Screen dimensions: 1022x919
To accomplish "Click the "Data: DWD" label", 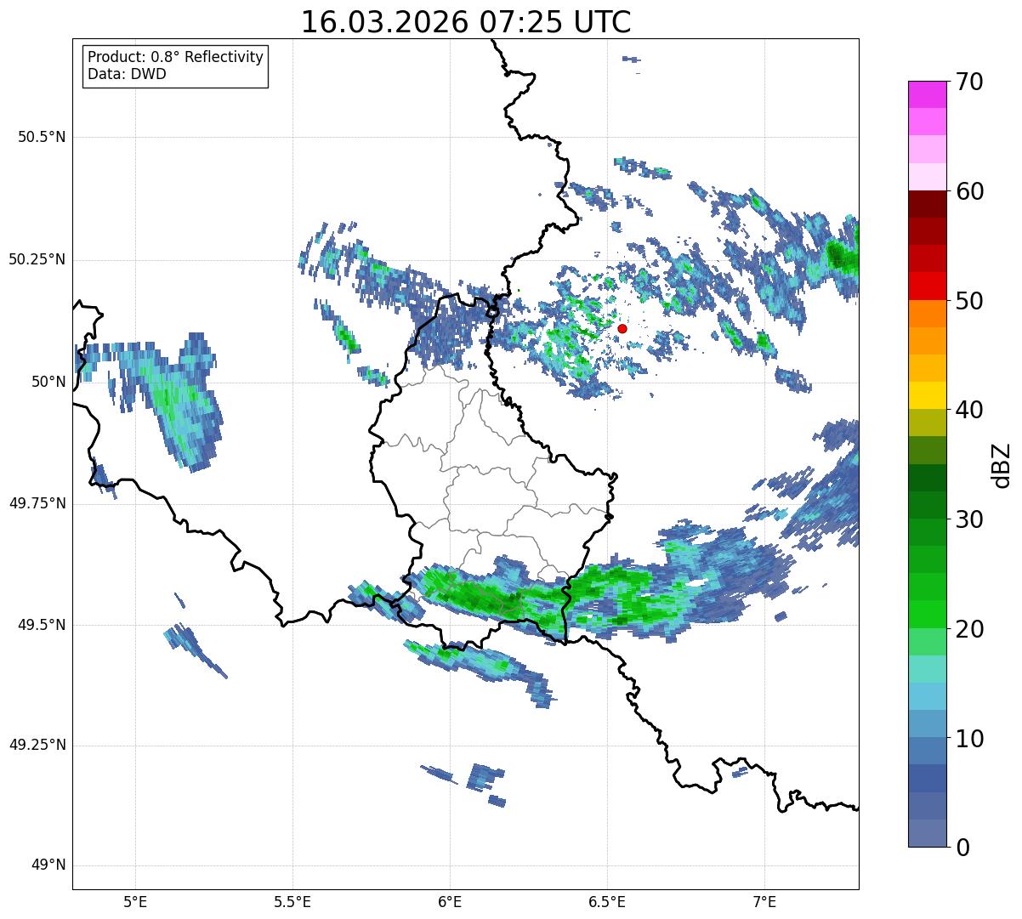I will tap(127, 74).
